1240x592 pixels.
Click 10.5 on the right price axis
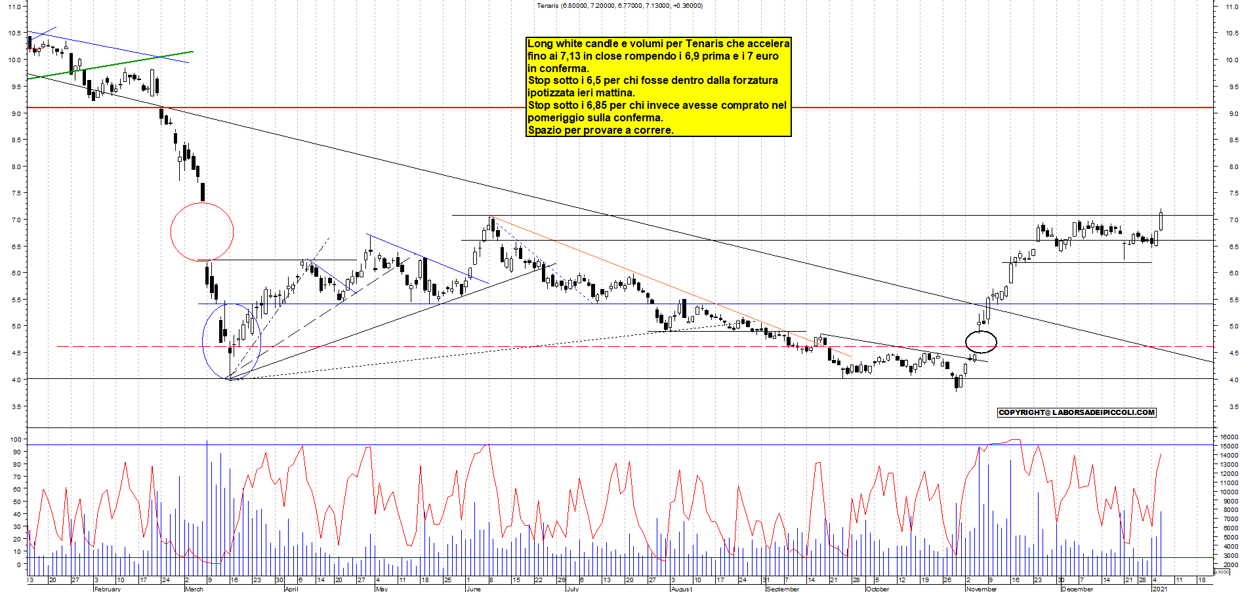coord(1231,33)
